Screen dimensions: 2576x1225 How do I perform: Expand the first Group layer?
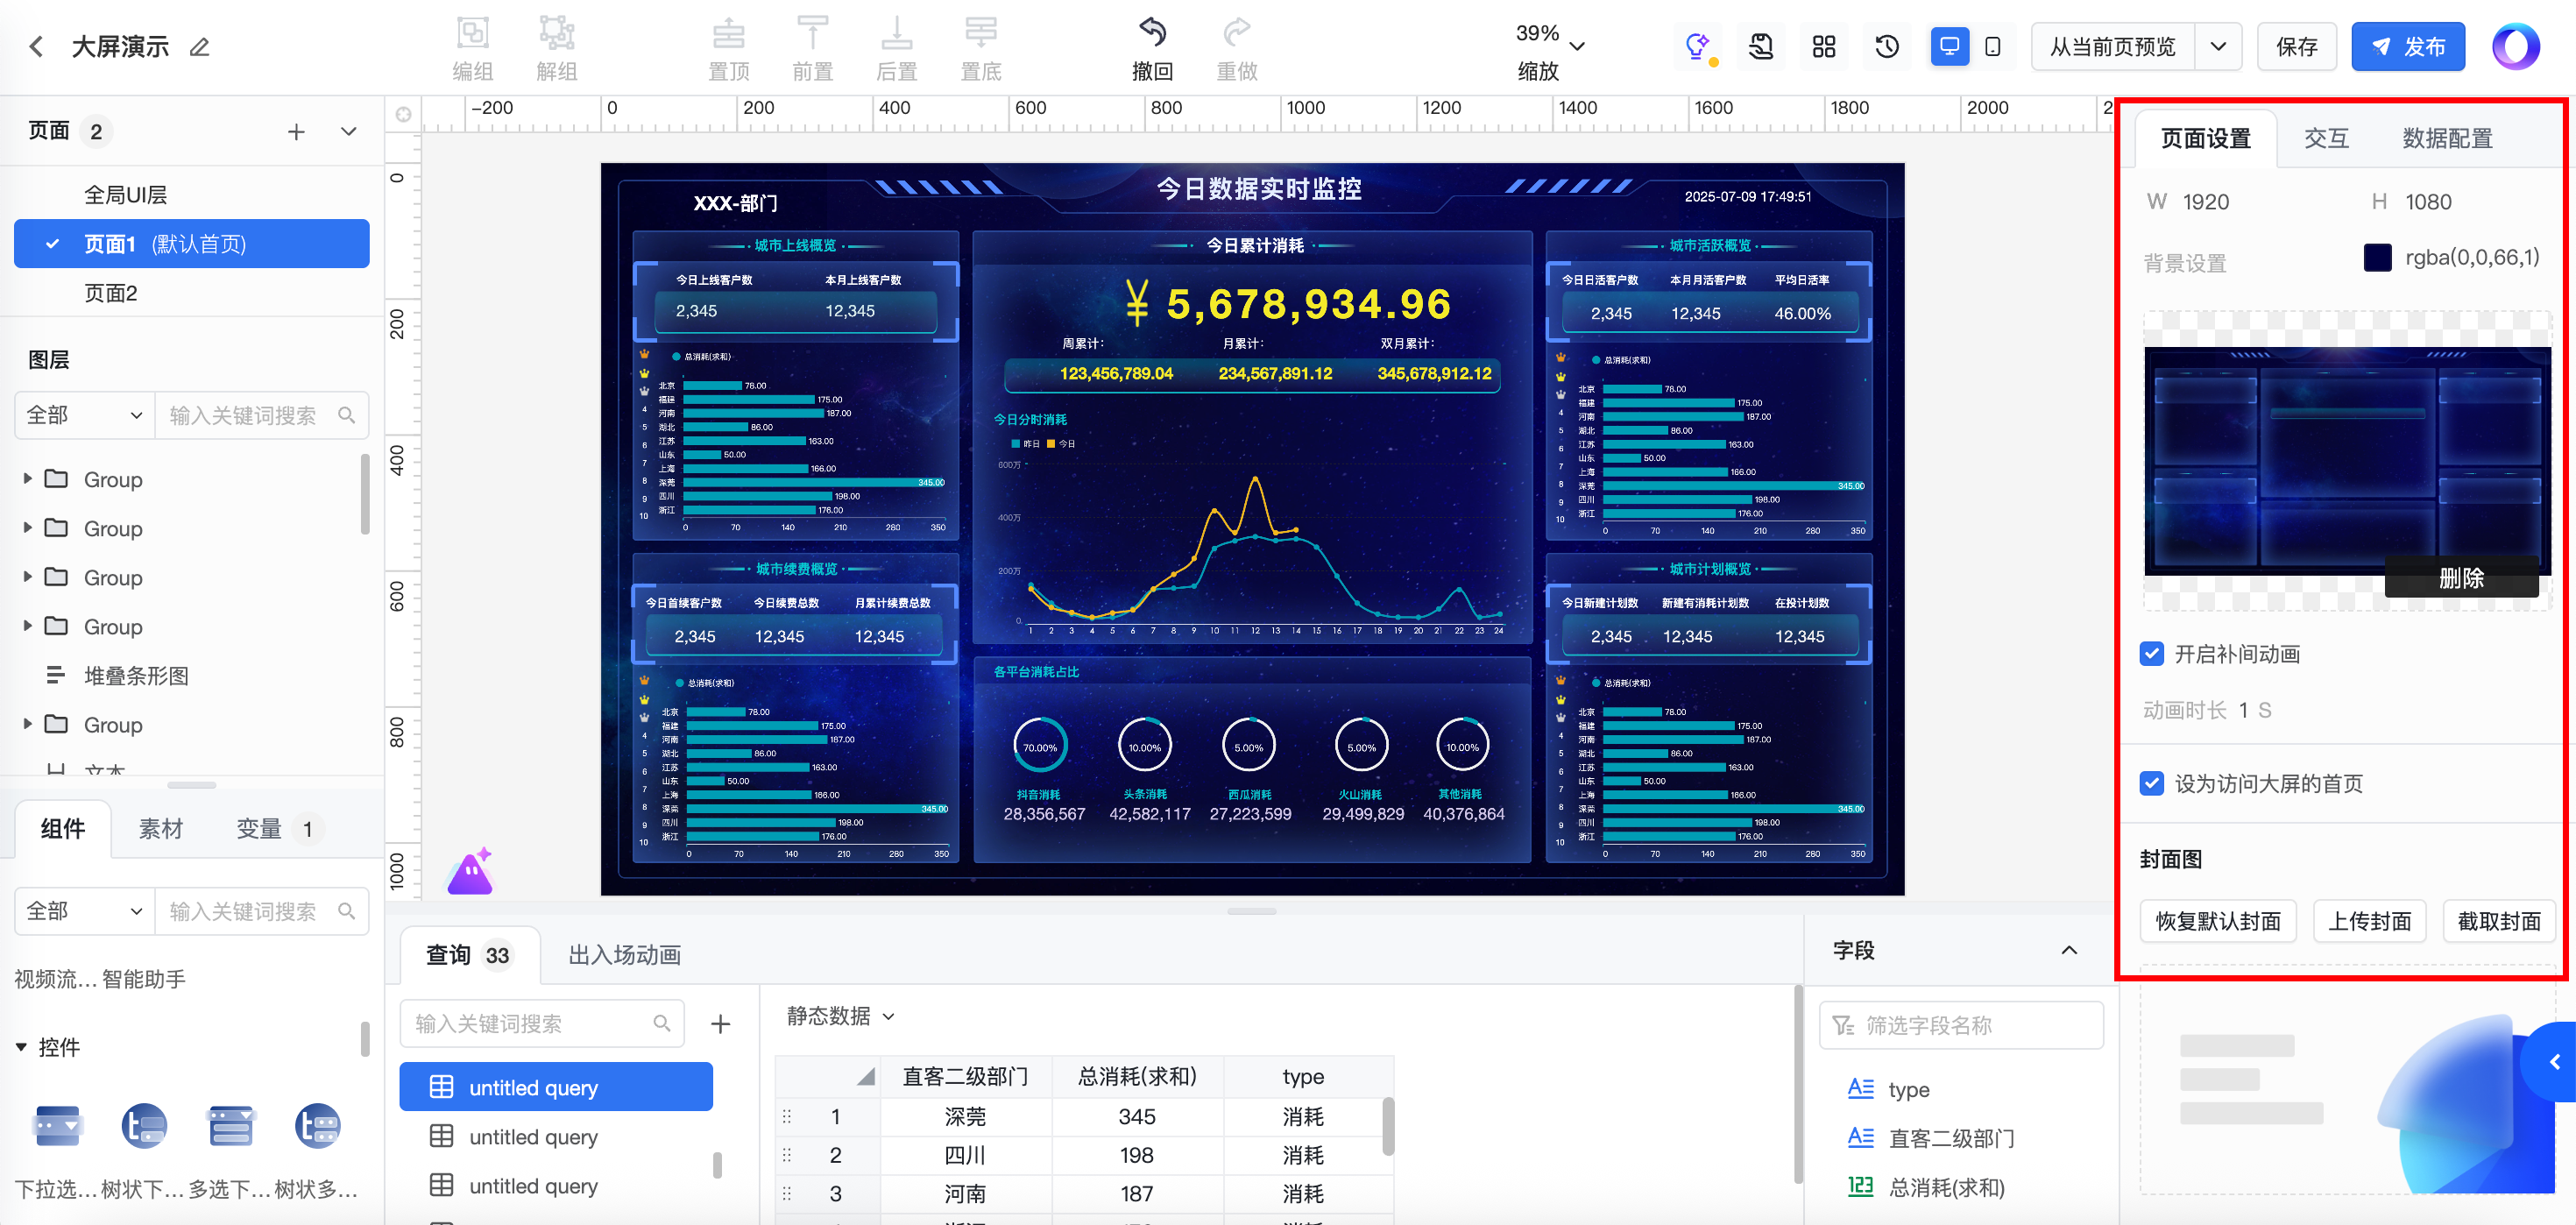click(x=28, y=479)
